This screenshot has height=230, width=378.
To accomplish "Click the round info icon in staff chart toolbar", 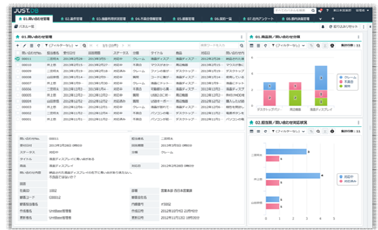I will click(x=332, y=131).
